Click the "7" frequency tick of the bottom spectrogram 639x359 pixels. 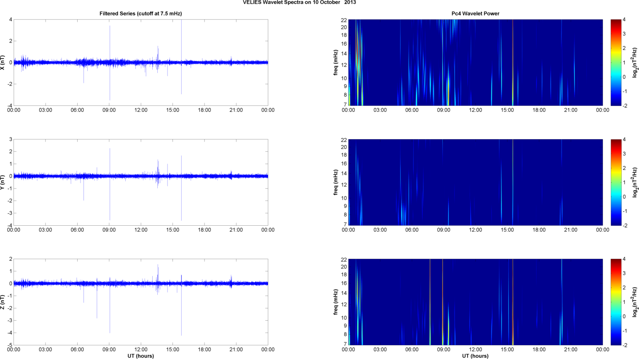coord(345,344)
